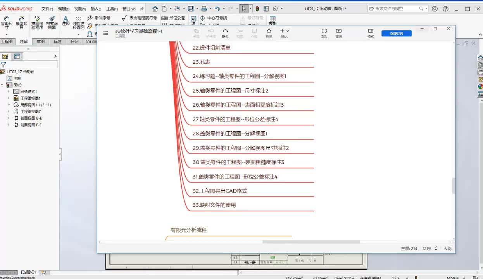Viewport: 483px width, 279px height.
Task: Undo the last SolidWorks action
Action: tap(217, 9)
